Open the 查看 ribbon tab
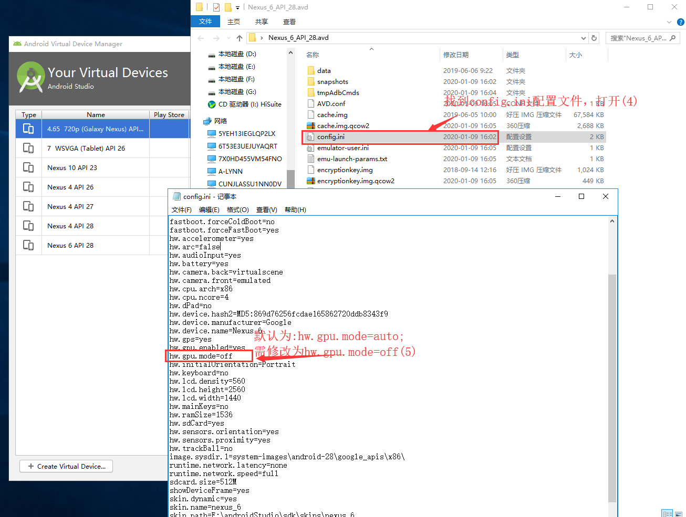Screen dimensions: 686x517 (x=289, y=22)
